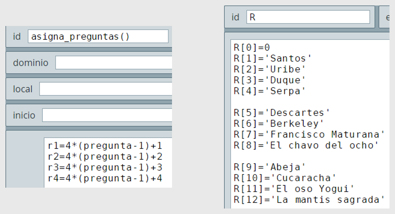395x214 pixels.
Task: Click the line R[3]='Duque'
Action: [270, 80]
